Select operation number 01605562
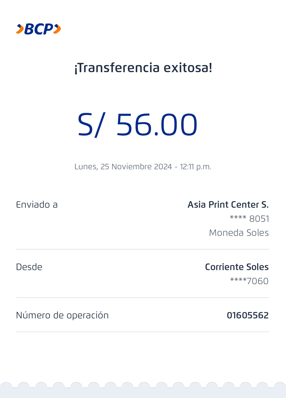The height and width of the screenshot is (398, 286). [248, 315]
